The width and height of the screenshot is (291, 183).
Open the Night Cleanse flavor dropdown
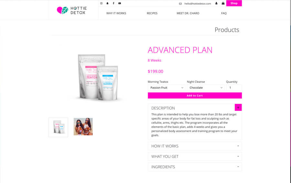[206, 88]
